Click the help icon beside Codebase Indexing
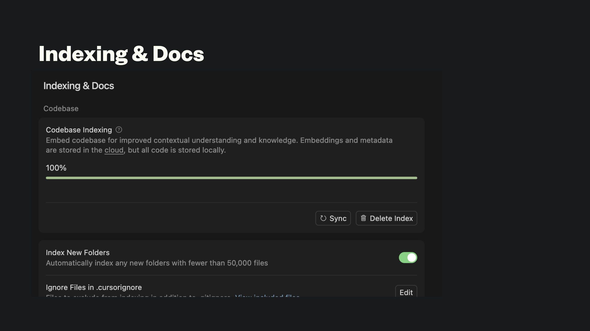This screenshot has height=331, width=590. click(x=119, y=130)
